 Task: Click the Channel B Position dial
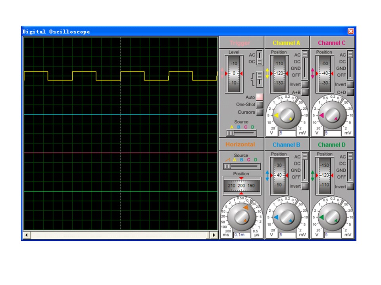(x=279, y=175)
